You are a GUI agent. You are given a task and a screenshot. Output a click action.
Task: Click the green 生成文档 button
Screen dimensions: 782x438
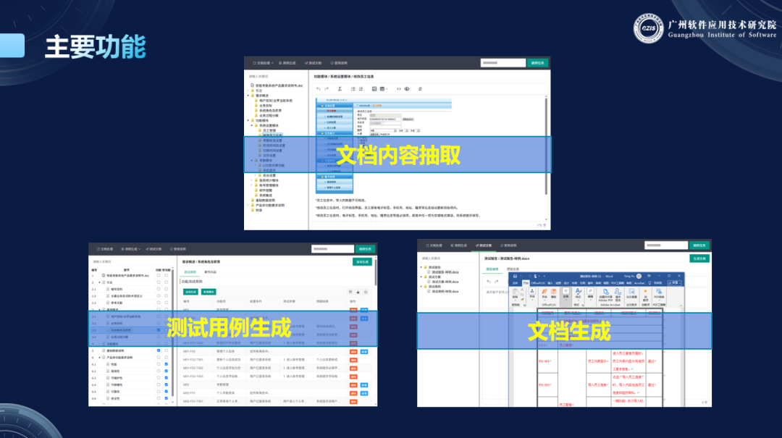[x=699, y=258]
